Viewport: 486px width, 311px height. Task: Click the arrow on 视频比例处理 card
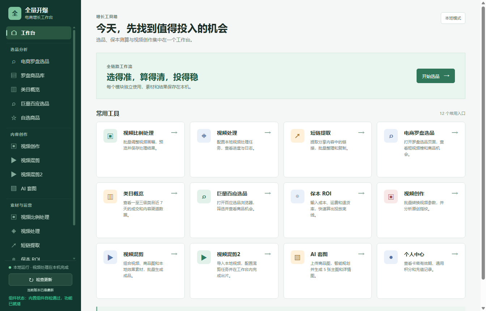[x=174, y=133]
